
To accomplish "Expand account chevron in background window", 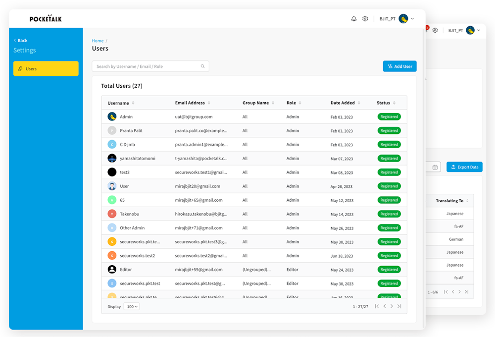I will 479,30.
